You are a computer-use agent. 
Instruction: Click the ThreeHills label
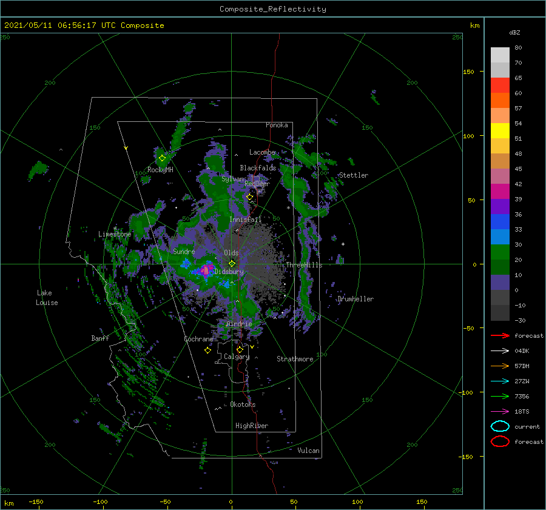[x=304, y=265]
